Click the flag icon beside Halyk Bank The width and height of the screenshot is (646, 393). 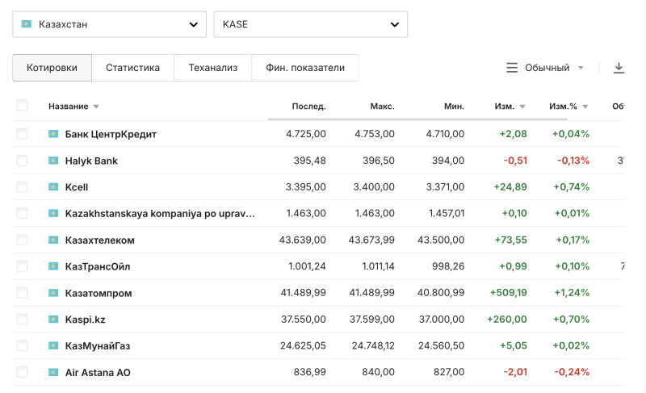tap(53, 161)
